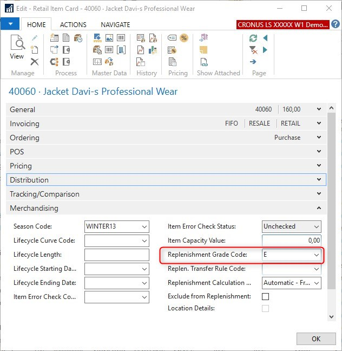
Task: Click the Delete X icon in Manage
Action: (x=35, y=62)
